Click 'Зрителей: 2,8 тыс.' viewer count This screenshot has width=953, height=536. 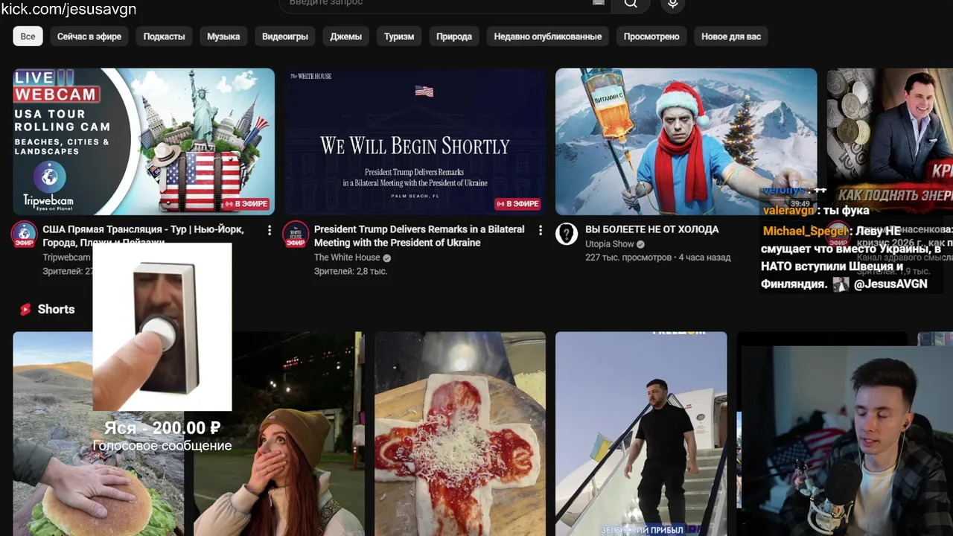[x=351, y=272]
